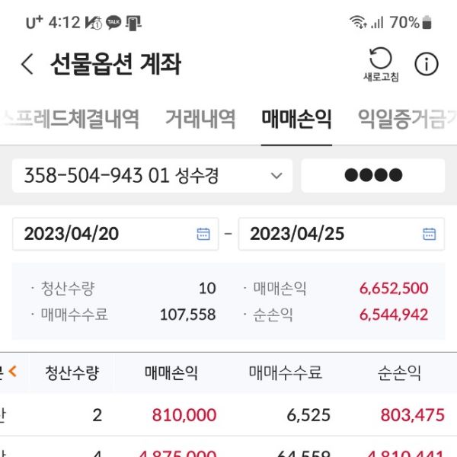The height and width of the screenshot is (457, 457).
Task: Tap the back arrow icon
Action: 27,64
